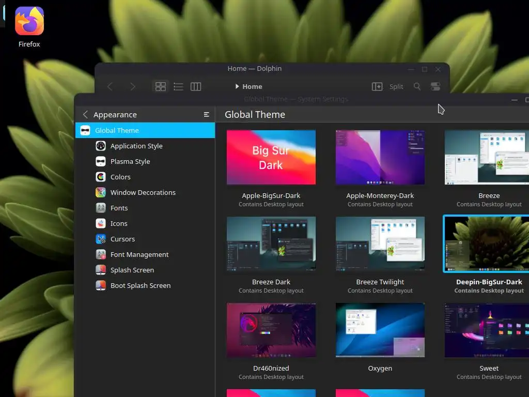Open Window Decorations settings
This screenshot has height=397, width=529.
coord(145,192)
